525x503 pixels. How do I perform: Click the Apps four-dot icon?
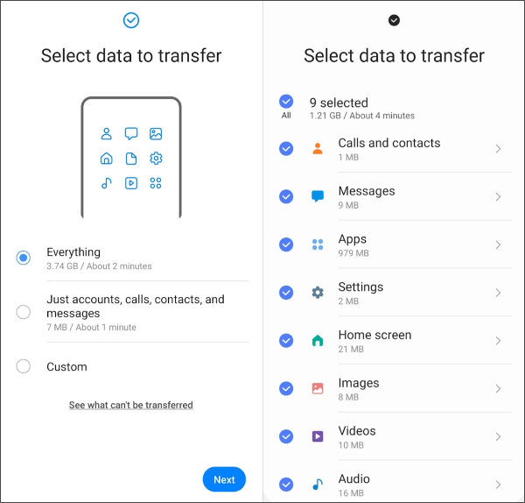pyautogui.click(x=318, y=244)
